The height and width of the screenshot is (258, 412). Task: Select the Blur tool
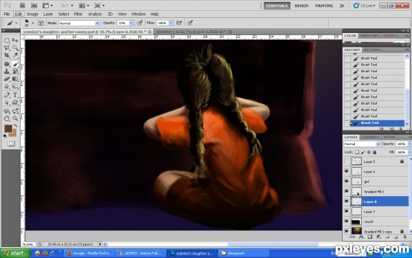coord(7,86)
